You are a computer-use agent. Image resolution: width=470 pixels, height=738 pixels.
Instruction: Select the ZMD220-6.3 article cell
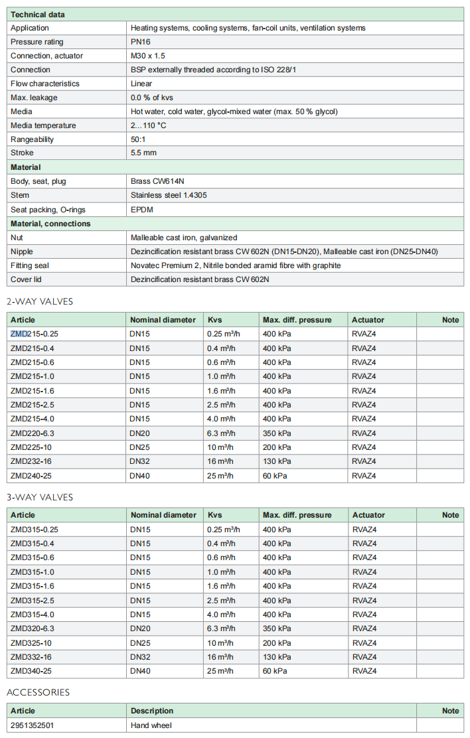[33, 433]
